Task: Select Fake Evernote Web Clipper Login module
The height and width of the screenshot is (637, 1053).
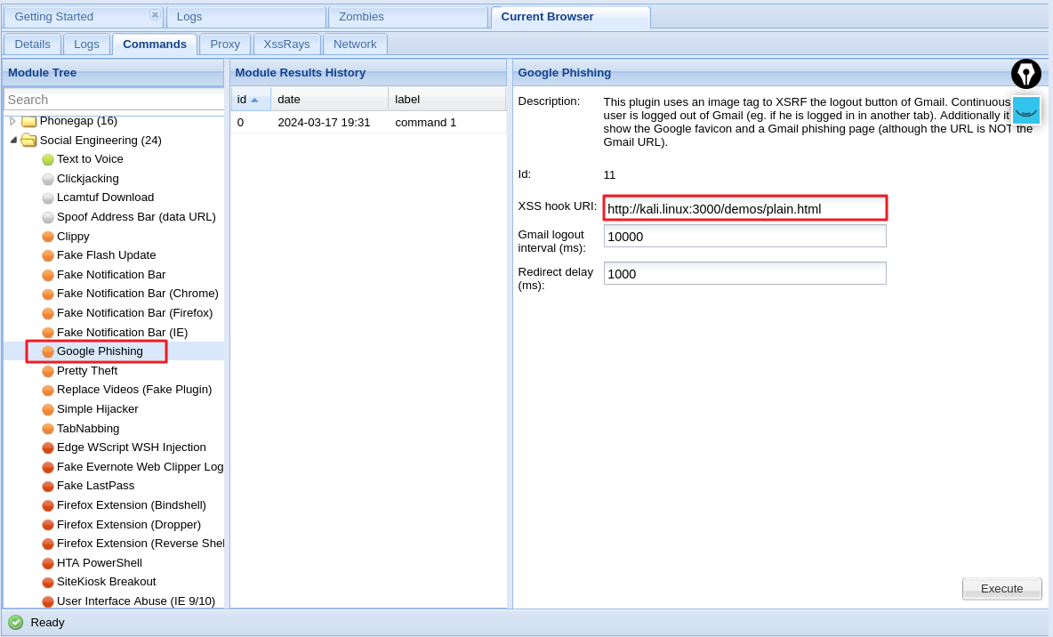Action: [141, 467]
